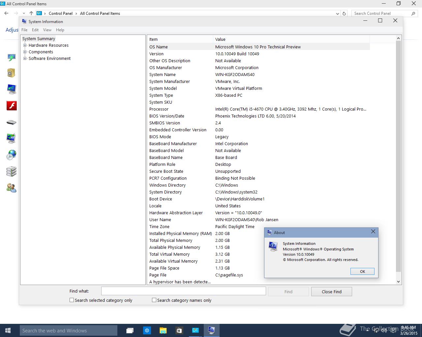Enable 'Search selected category only' checkbox
422x337 pixels.
72,300
